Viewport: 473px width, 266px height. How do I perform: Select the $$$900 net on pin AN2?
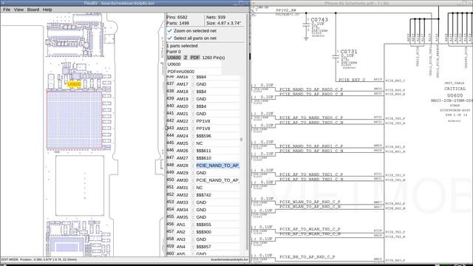204,232
